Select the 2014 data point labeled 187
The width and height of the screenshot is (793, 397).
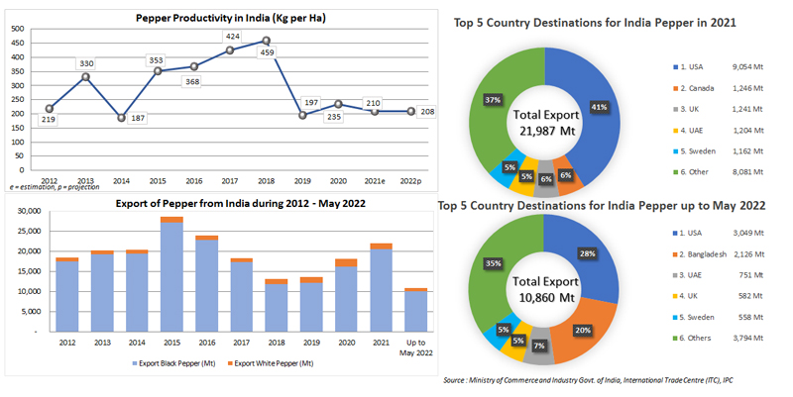coord(122,117)
